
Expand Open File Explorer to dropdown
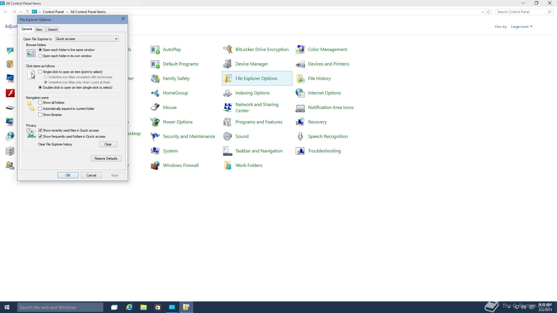pos(87,39)
